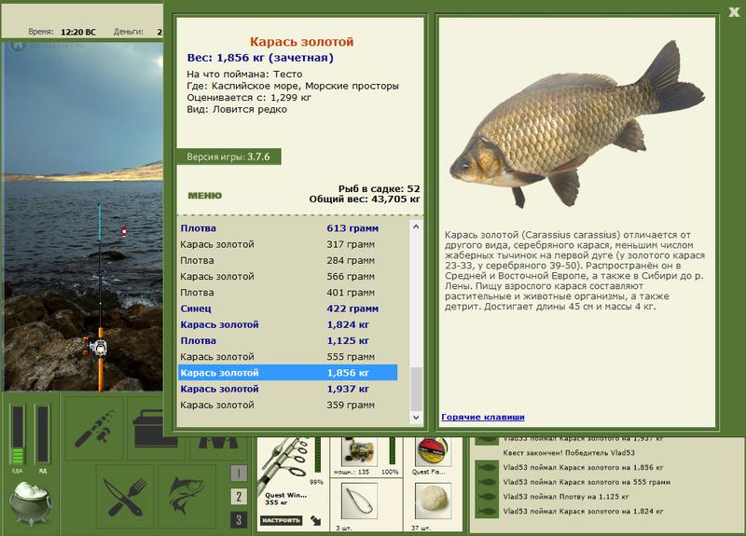Click the keepnet list scroll-down arrow
The width and height of the screenshot is (746, 536).
point(416,418)
